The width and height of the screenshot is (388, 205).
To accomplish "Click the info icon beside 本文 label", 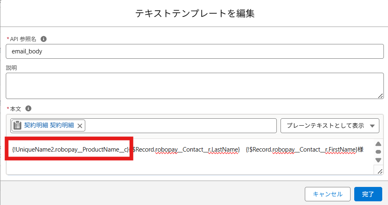I will pos(28,108).
